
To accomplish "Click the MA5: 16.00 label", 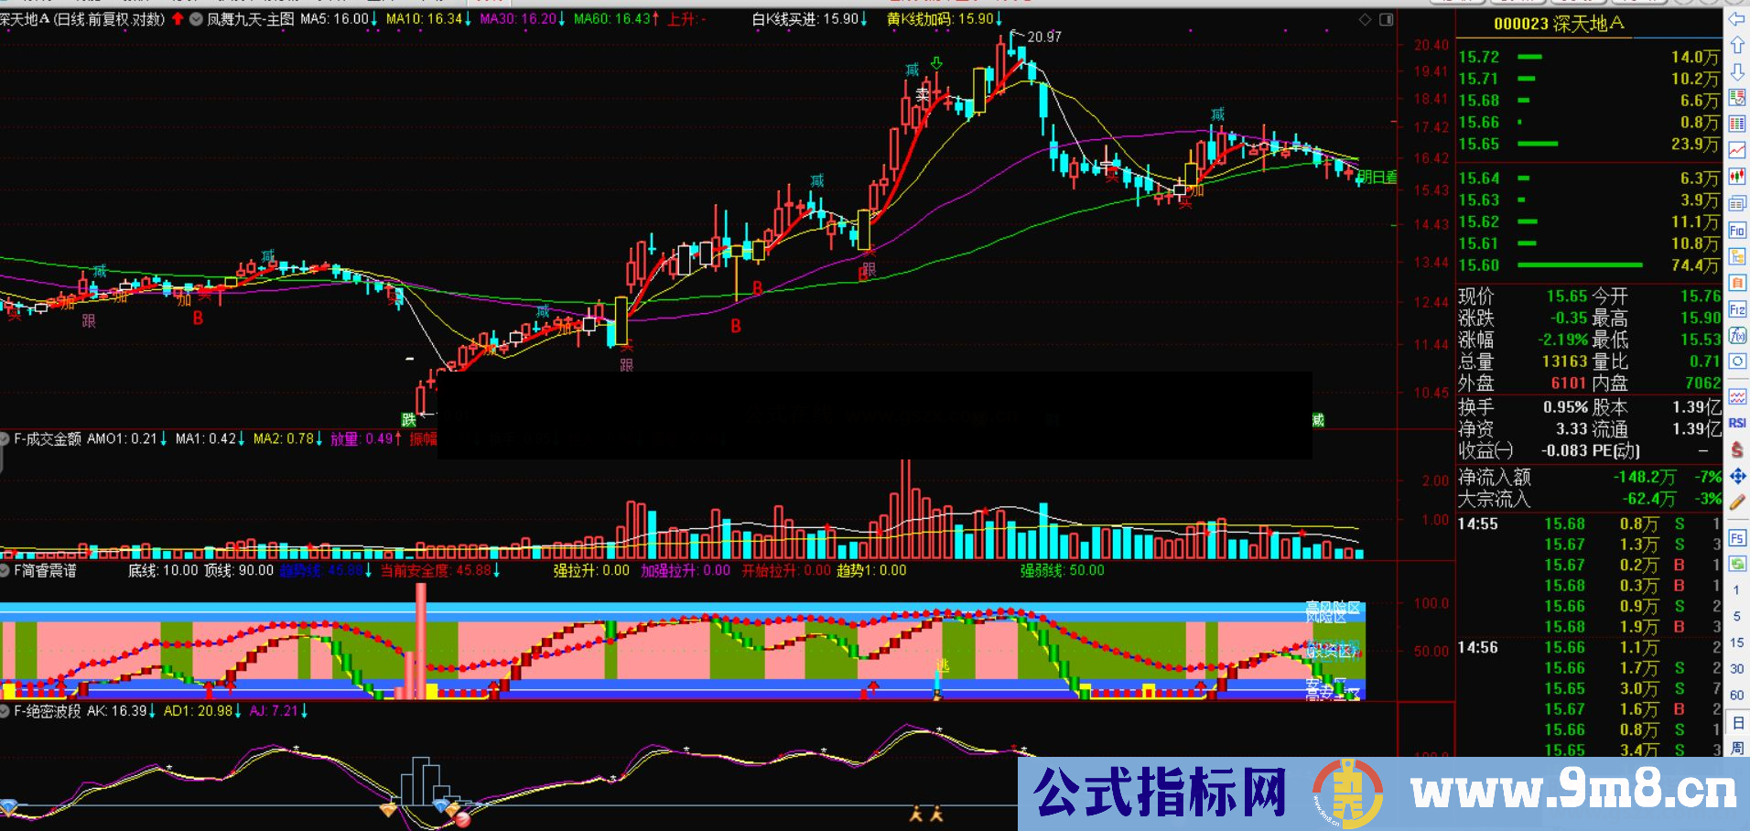I will coord(334,18).
